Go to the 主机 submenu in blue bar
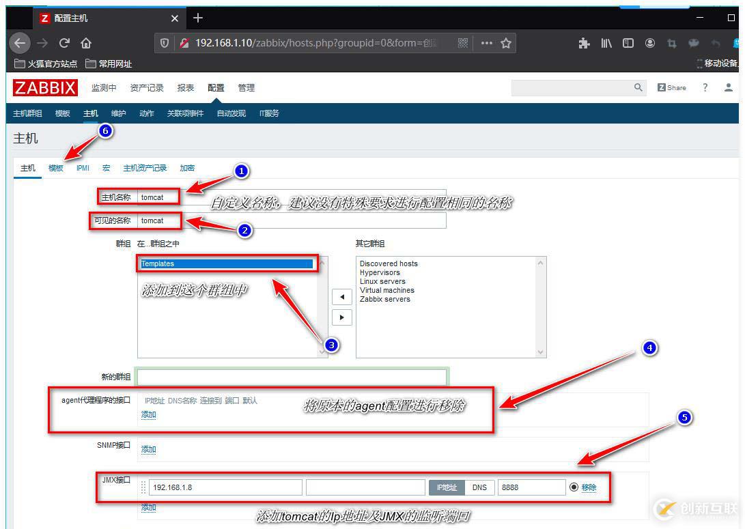This screenshot has height=529, width=745. (90, 113)
